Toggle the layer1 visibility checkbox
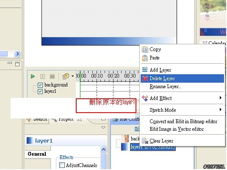The image size is (227, 170). [40, 92]
